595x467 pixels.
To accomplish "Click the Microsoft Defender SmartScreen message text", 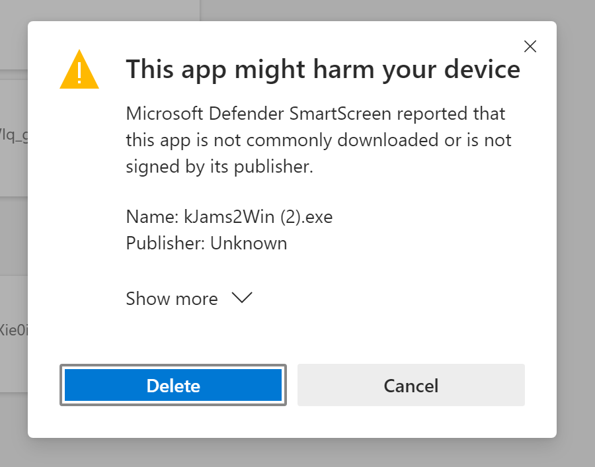I will point(319,140).
